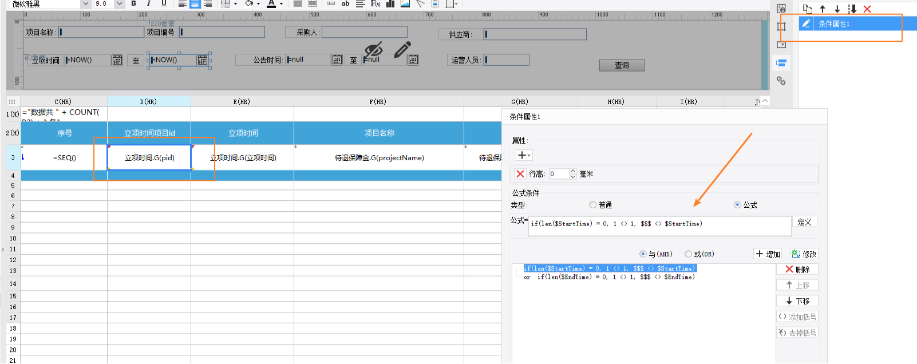Click the paint bucket fill color icon

tap(249, 3)
